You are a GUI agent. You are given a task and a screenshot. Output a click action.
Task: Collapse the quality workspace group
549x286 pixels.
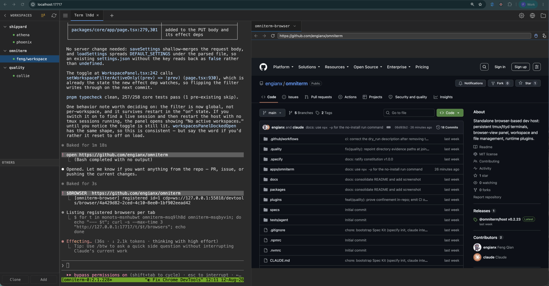tap(5, 68)
